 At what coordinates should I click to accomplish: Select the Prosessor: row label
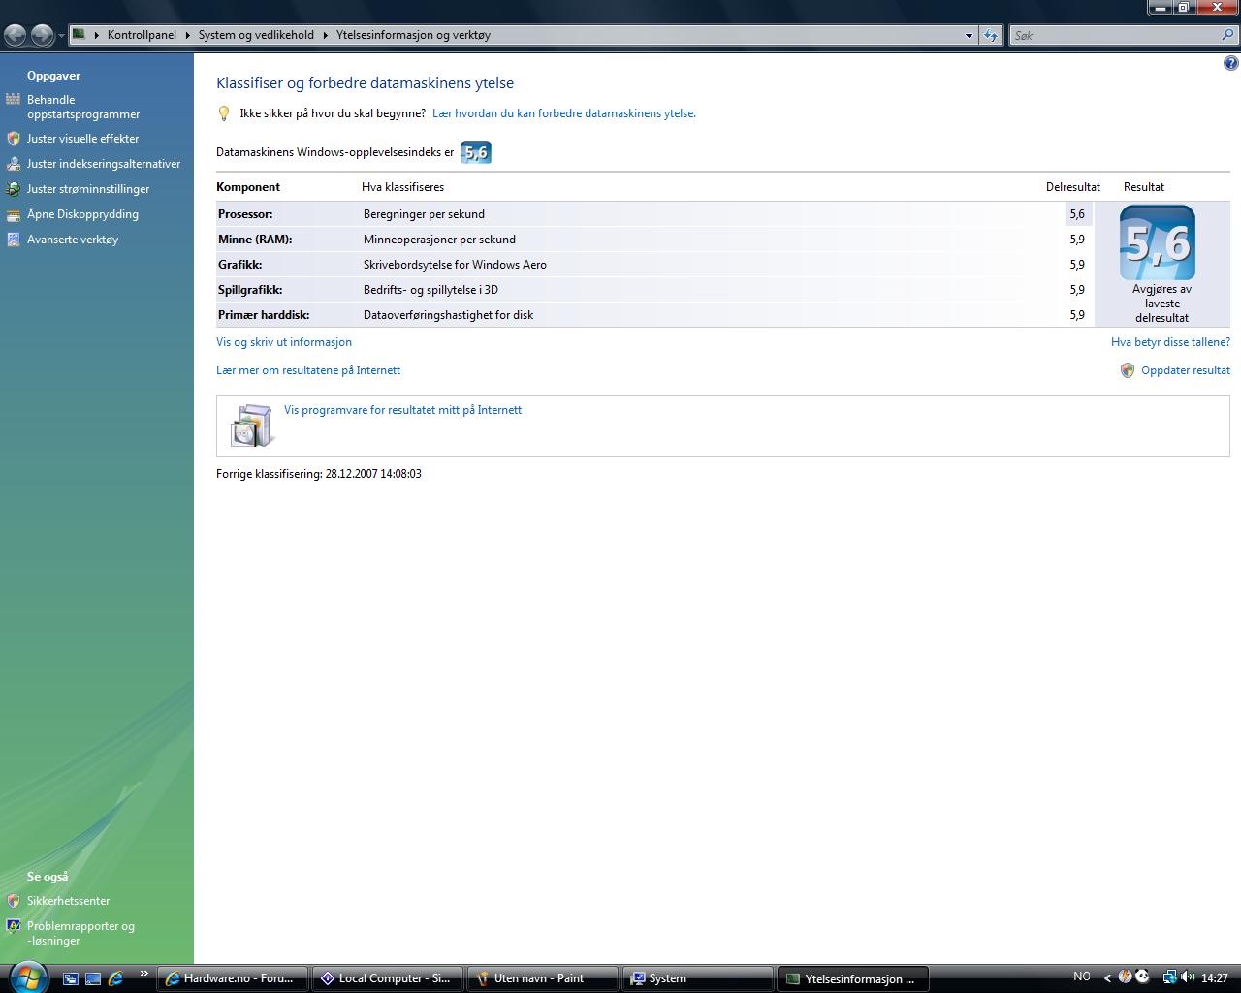(245, 214)
